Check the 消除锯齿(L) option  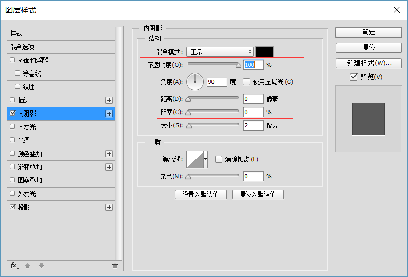point(219,159)
